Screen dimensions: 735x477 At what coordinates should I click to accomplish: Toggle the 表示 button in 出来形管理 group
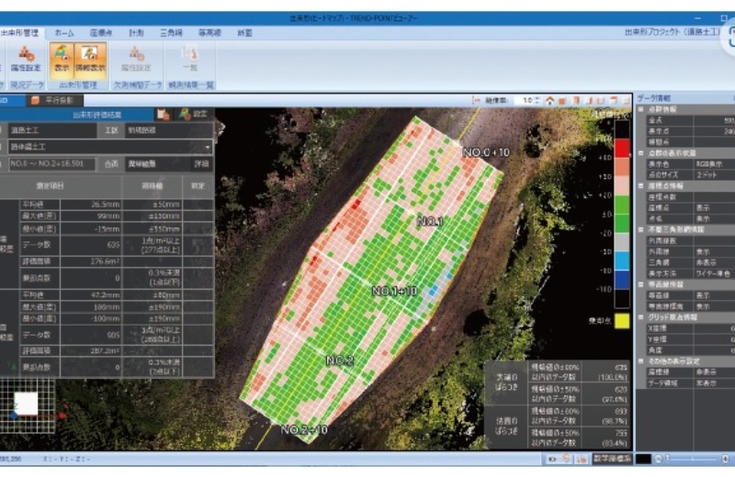click(x=62, y=59)
